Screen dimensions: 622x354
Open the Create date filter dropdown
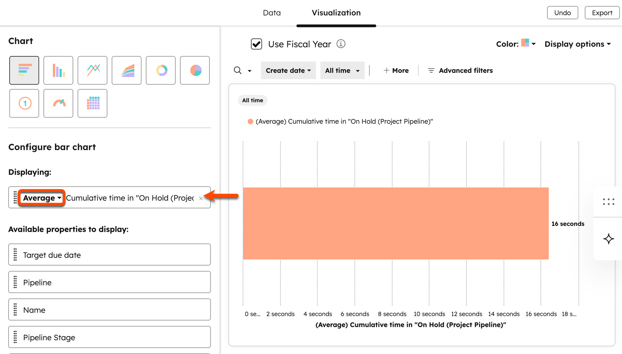coord(288,70)
